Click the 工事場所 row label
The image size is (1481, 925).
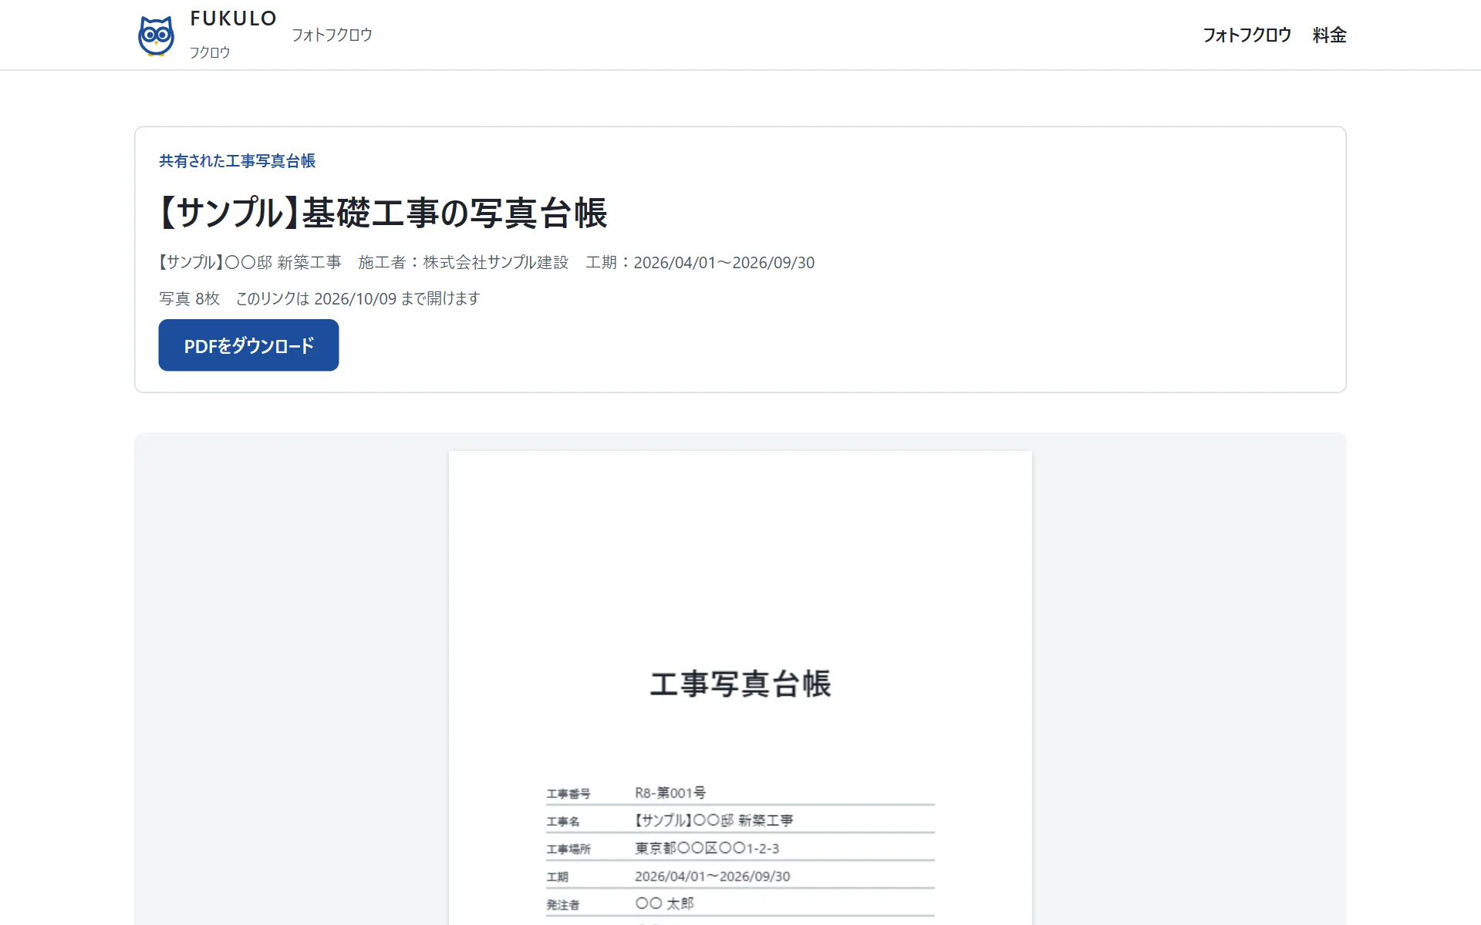[568, 849]
